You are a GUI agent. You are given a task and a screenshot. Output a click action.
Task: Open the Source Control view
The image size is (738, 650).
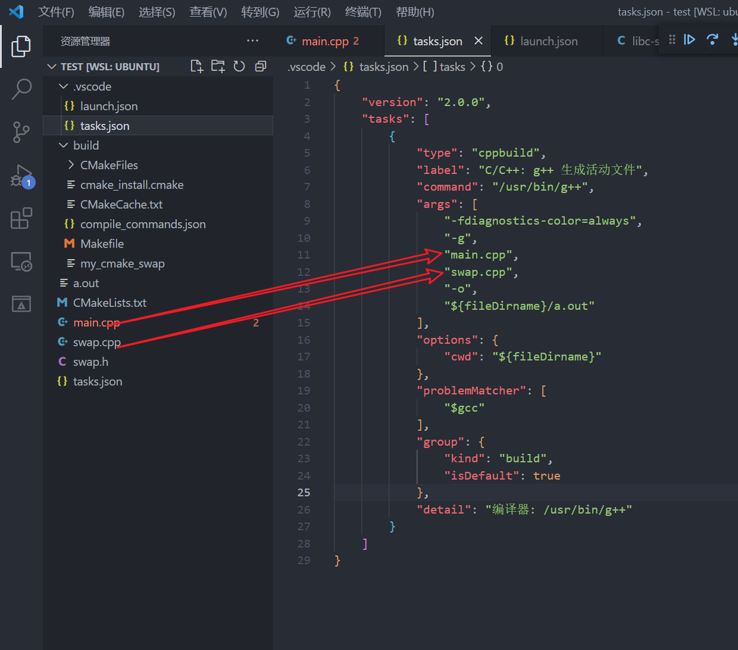point(21,132)
